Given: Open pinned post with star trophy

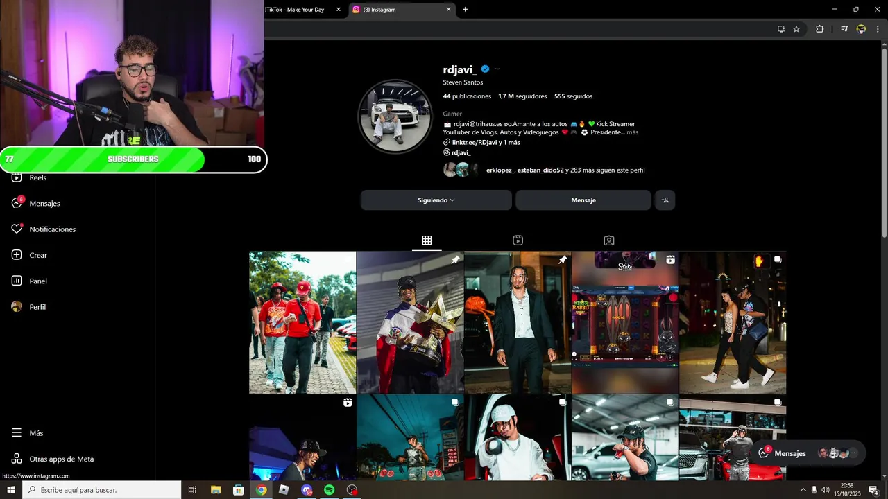Looking at the screenshot, I should [x=410, y=322].
